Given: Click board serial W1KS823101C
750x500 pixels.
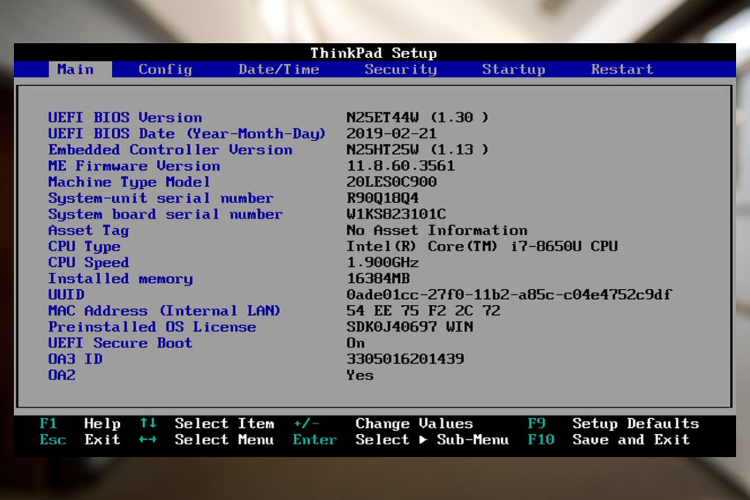Looking at the screenshot, I should point(396,215).
